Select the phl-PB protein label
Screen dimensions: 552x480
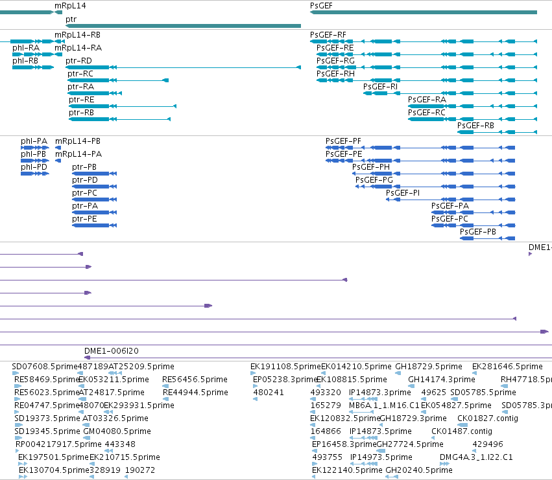coord(34,154)
